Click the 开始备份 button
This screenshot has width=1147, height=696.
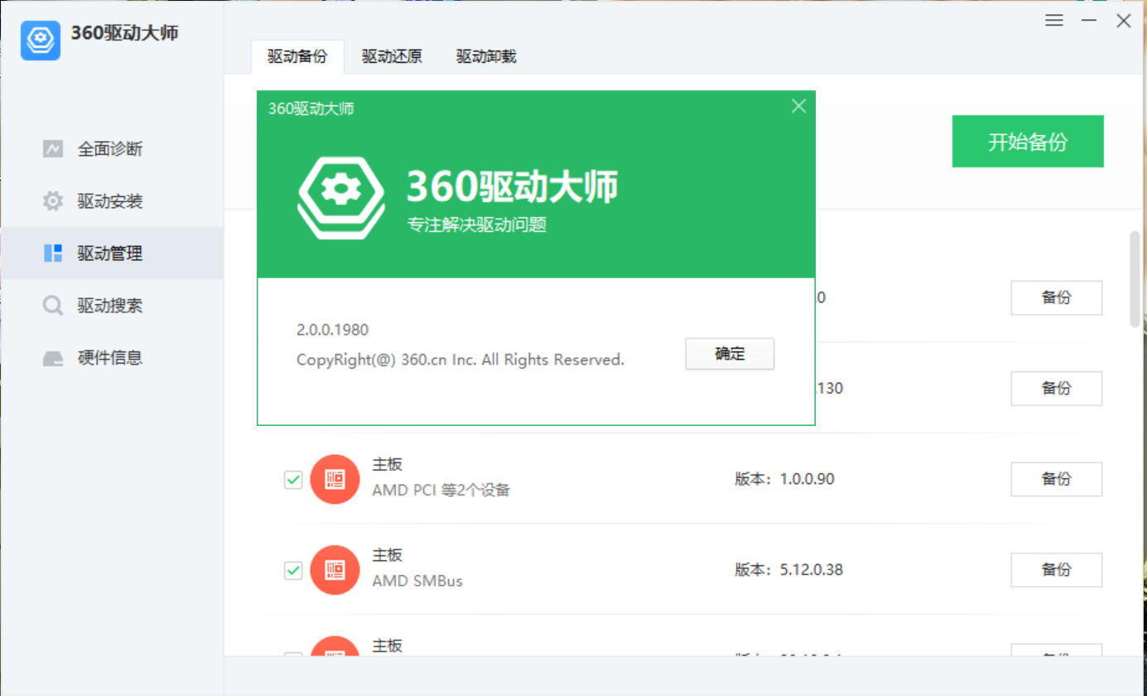tap(1028, 142)
